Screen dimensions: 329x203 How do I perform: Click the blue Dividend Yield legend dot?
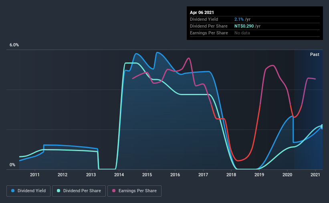[13, 191]
